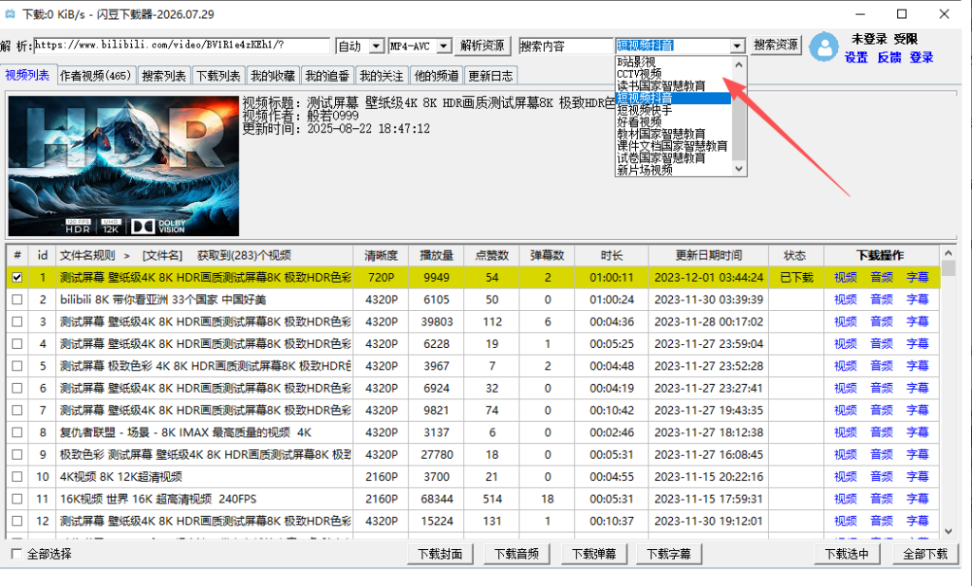Choose 试卷国家智慧教育 from the list

(661, 158)
